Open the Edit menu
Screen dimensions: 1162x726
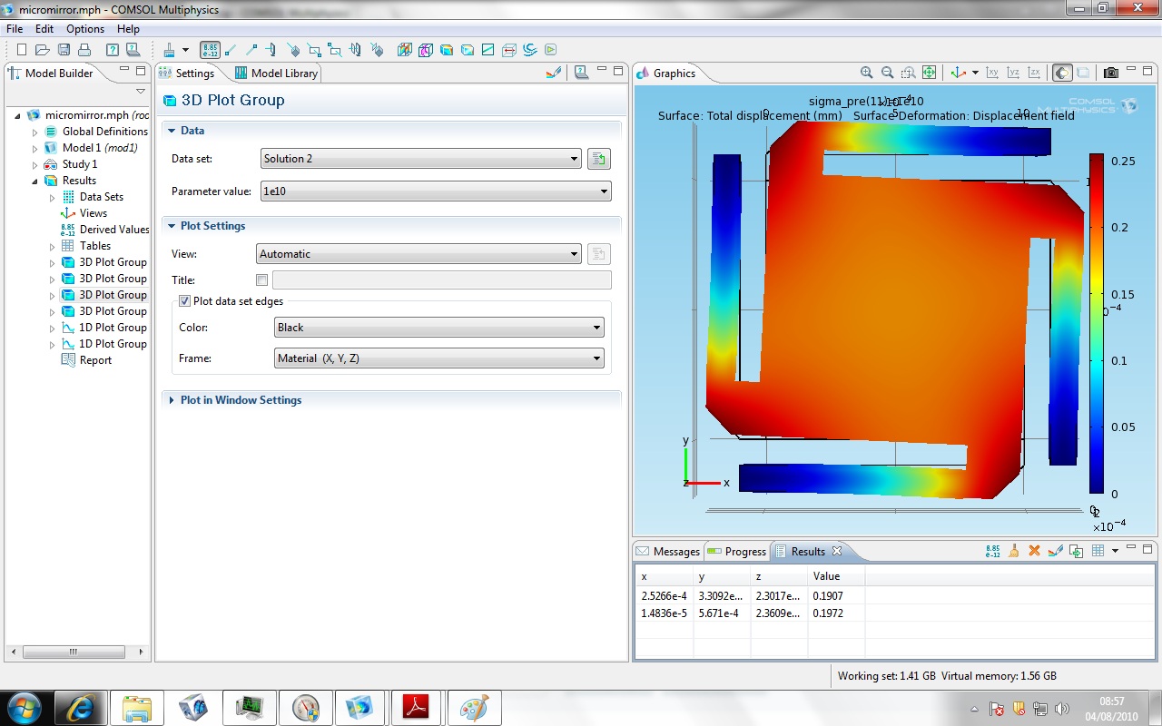[44, 29]
